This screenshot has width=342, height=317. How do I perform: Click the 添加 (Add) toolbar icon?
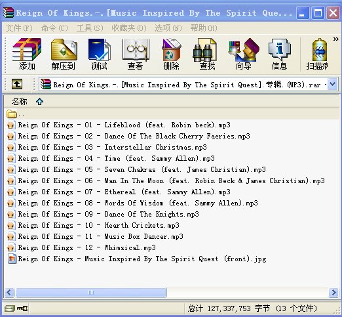[27, 54]
